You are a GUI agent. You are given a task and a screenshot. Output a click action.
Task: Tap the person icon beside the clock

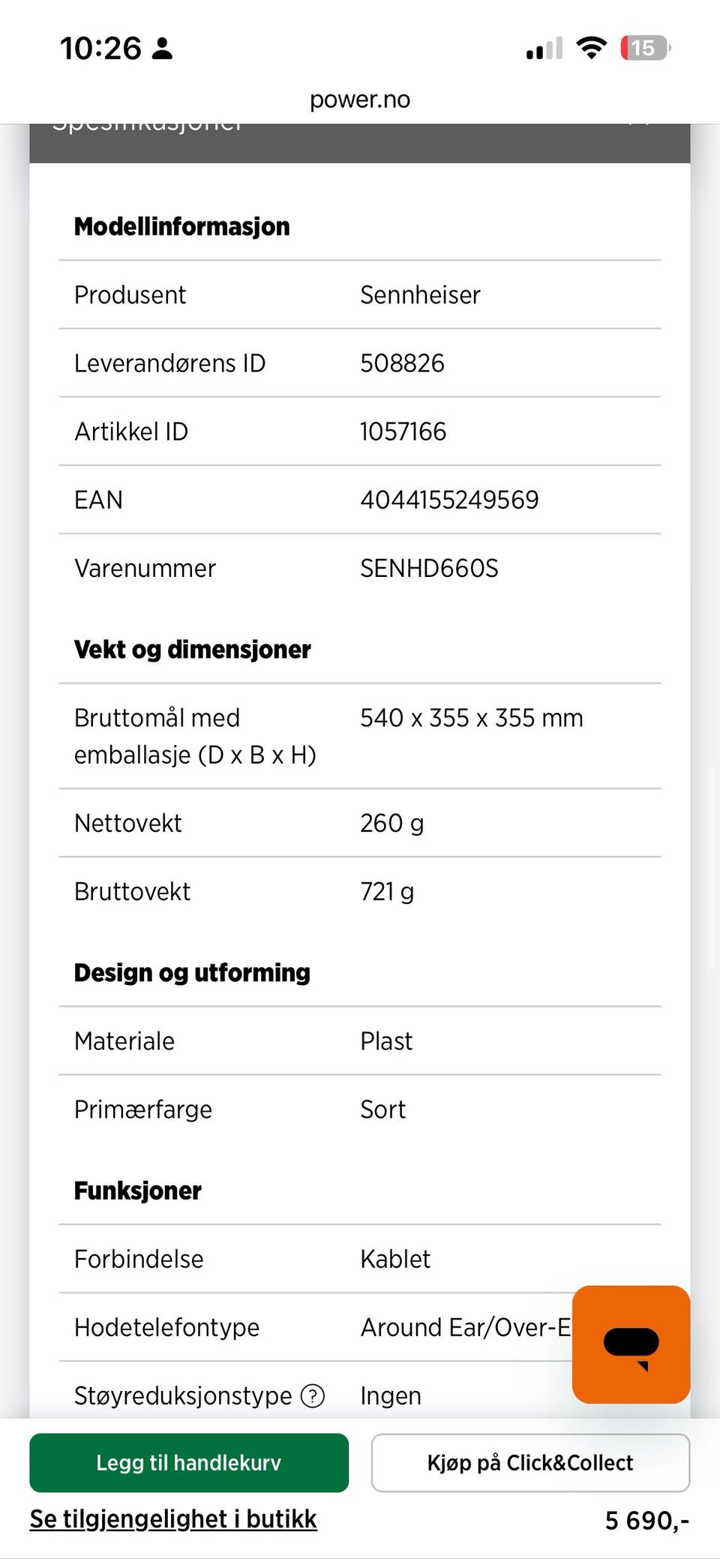click(x=162, y=49)
